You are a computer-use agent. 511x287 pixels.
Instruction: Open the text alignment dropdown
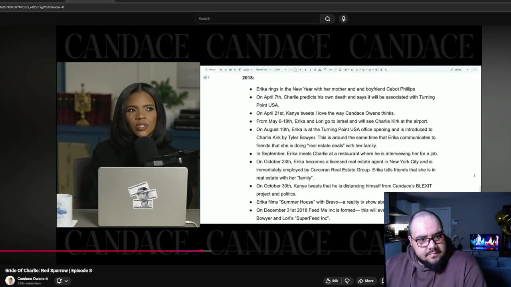347,70
